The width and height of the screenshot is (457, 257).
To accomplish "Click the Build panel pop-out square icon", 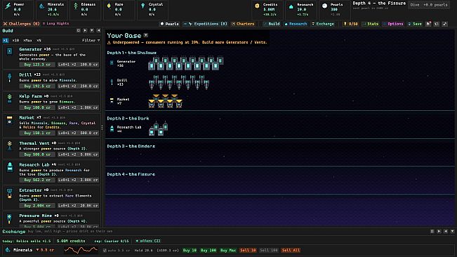I will (79, 31).
